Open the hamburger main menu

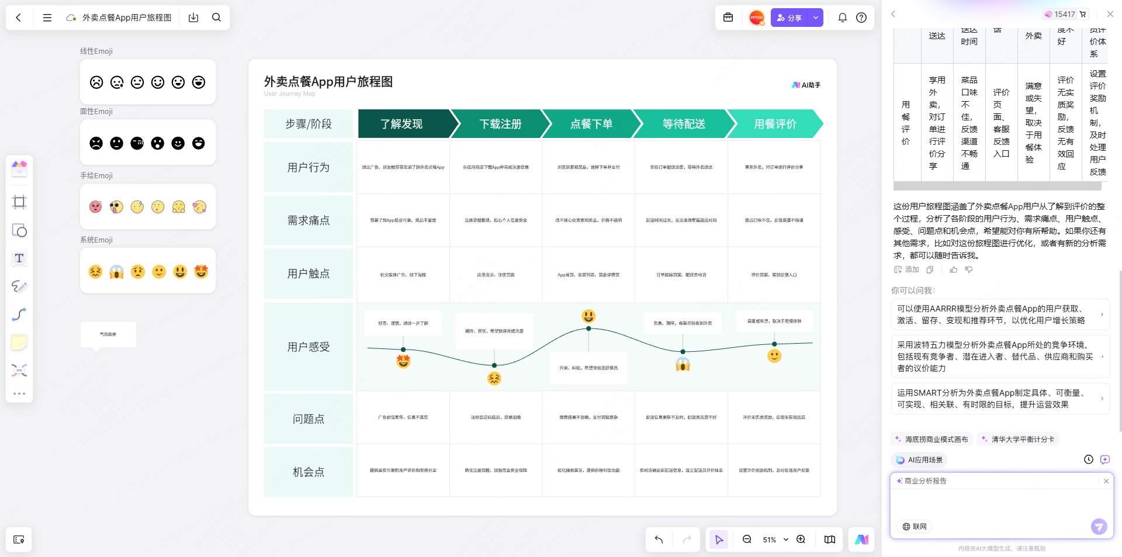click(x=47, y=18)
